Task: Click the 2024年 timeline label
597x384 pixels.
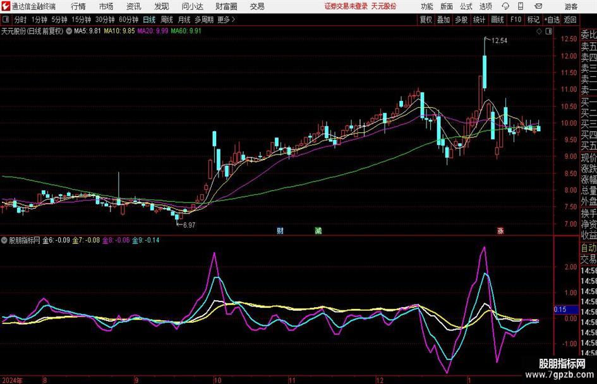Action: [12, 380]
